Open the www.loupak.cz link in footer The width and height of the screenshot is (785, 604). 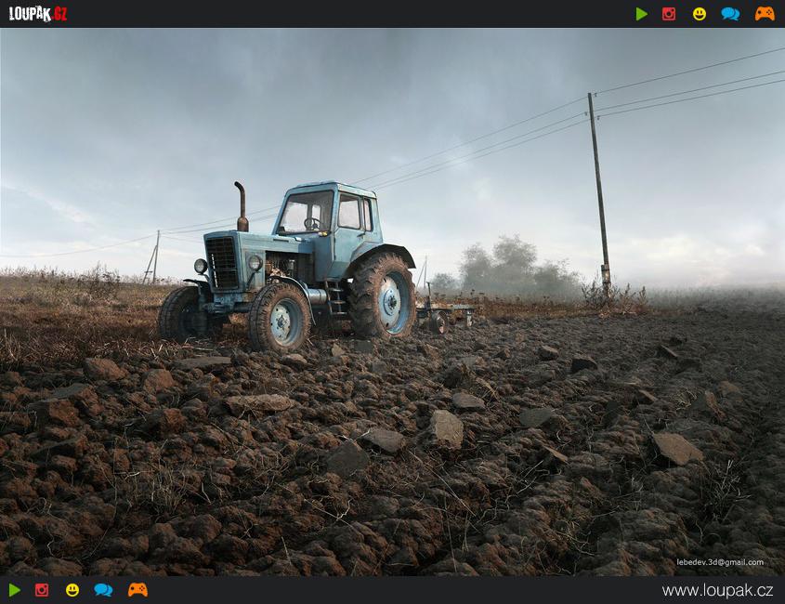717,590
